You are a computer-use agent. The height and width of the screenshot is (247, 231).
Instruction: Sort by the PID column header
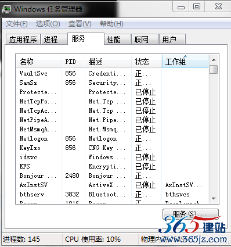pos(73,62)
